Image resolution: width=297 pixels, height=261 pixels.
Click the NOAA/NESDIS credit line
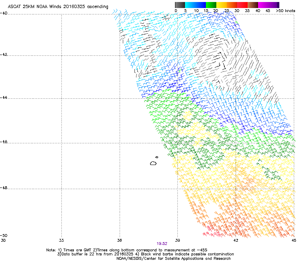point(173,258)
